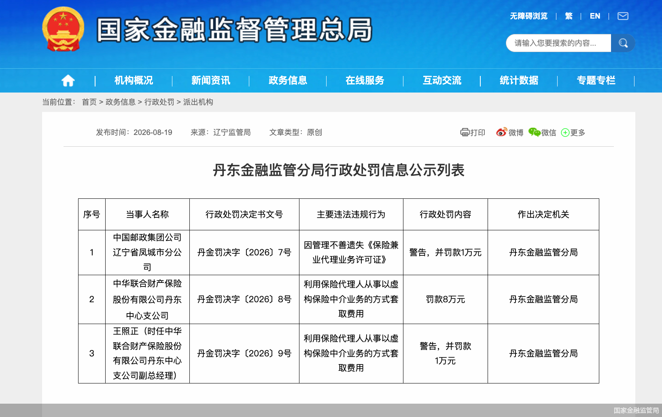662x417 pixels.
Task: Focus the search input field
Action: pyautogui.click(x=558, y=43)
